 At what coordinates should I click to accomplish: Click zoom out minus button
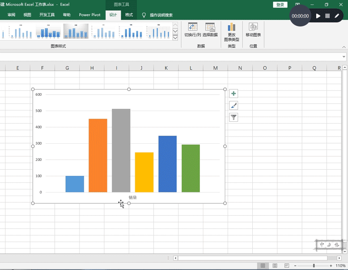pos(295,266)
